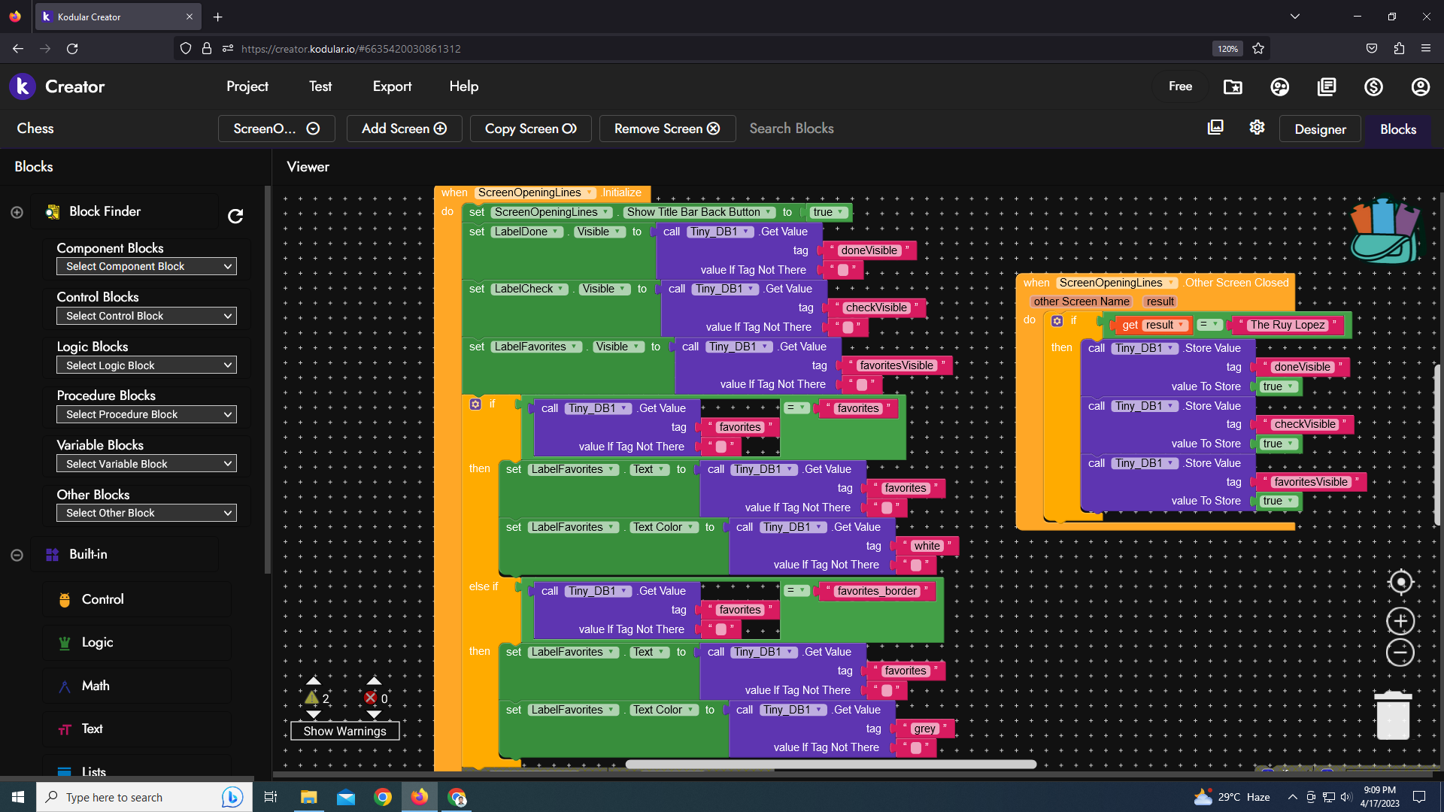Image resolution: width=1444 pixels, height=812 pixels.
Task: Open the blocks settings gear icon
Action: (x=1257, y=128)
